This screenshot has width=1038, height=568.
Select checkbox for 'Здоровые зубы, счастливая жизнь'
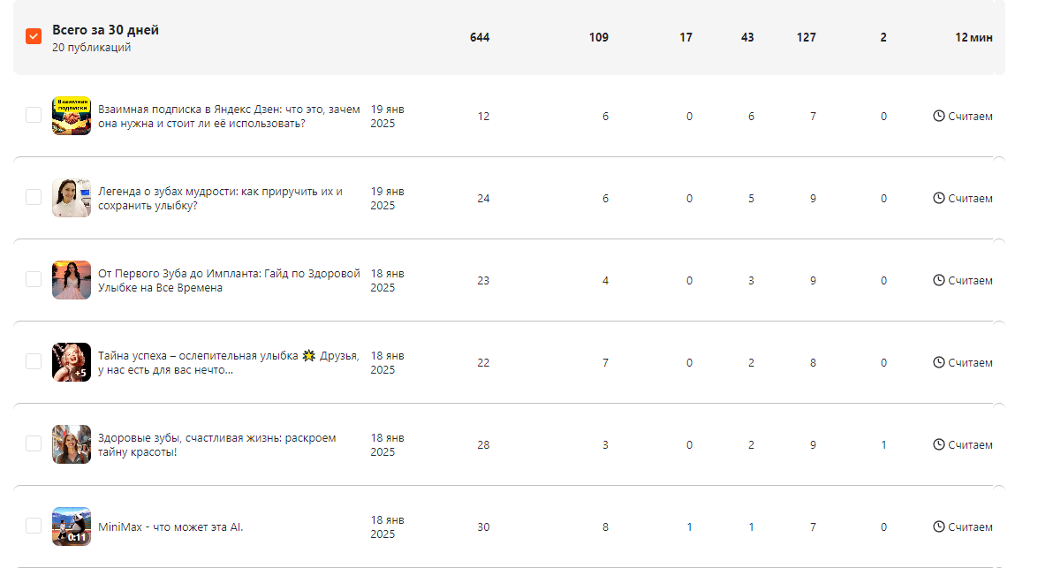tap(34, 443)
